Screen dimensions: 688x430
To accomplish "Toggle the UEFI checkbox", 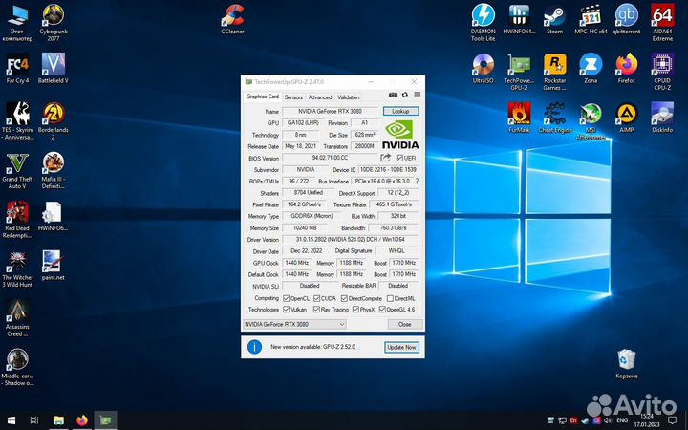I will [x=399, y=158].
